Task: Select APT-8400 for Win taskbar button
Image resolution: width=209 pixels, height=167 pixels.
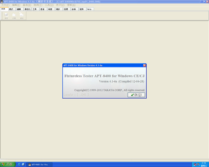Action: click(x=40, y=165)
